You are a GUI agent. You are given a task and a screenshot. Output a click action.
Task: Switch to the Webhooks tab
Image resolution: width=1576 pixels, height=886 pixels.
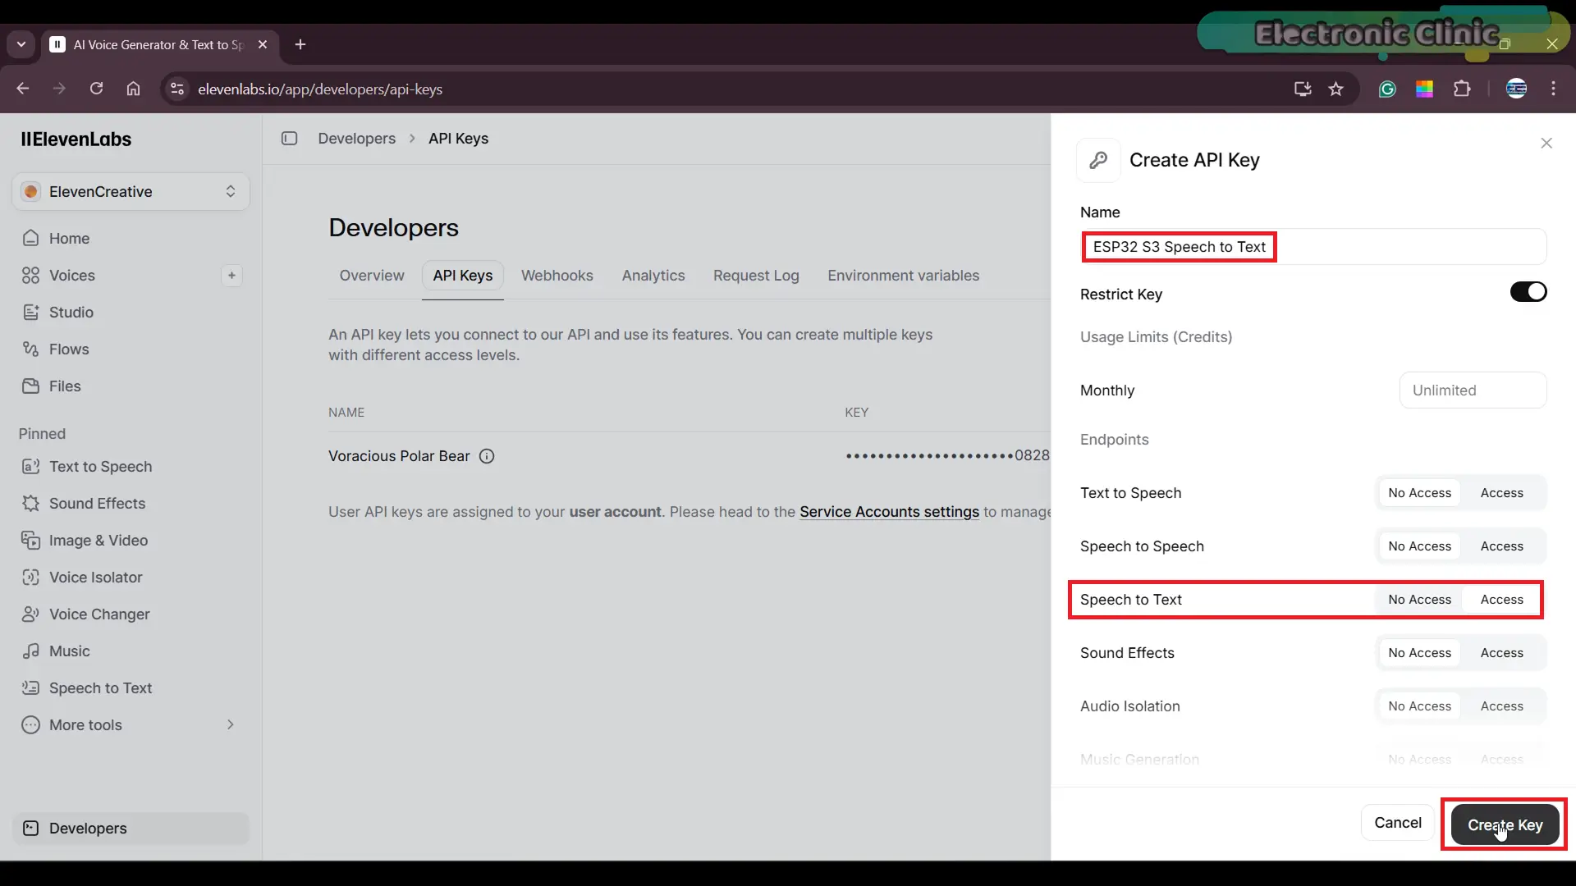557,276
